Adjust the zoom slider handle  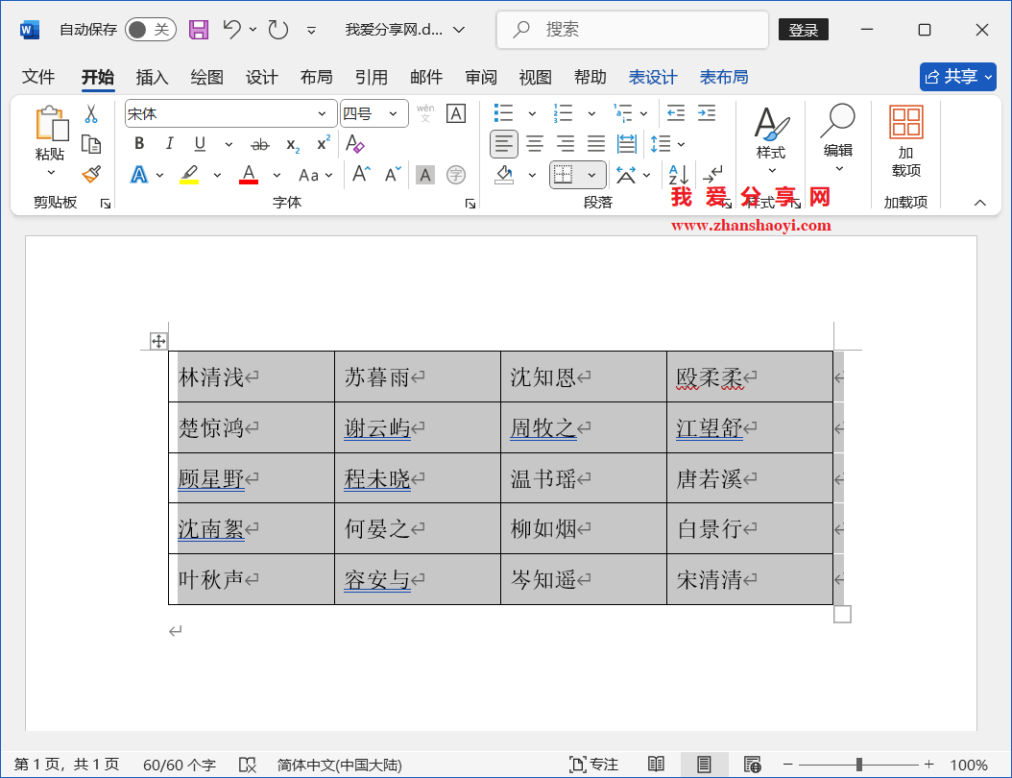859,765
